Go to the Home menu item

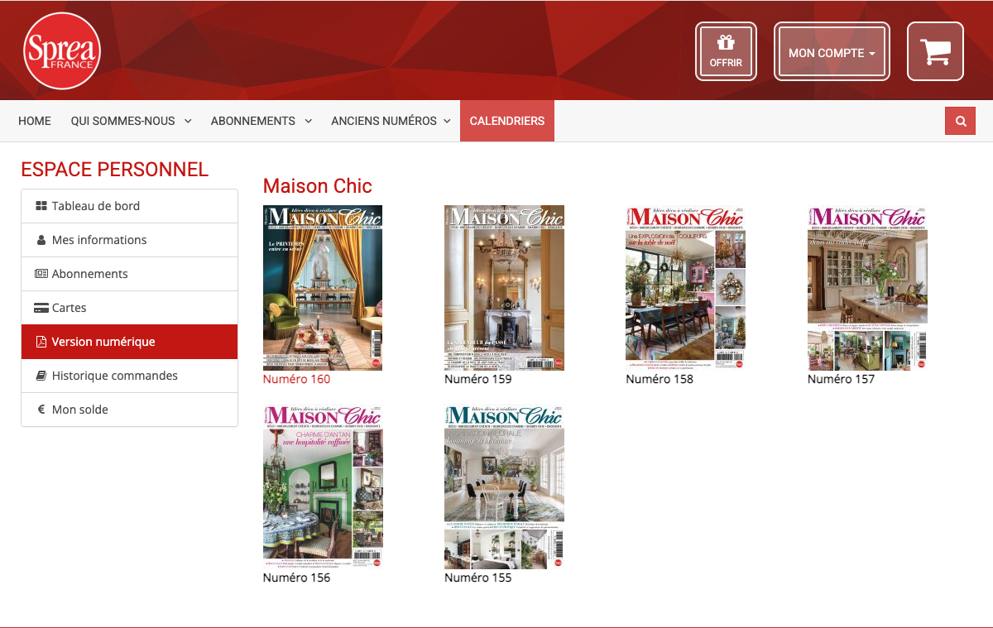tap(35, 121)
